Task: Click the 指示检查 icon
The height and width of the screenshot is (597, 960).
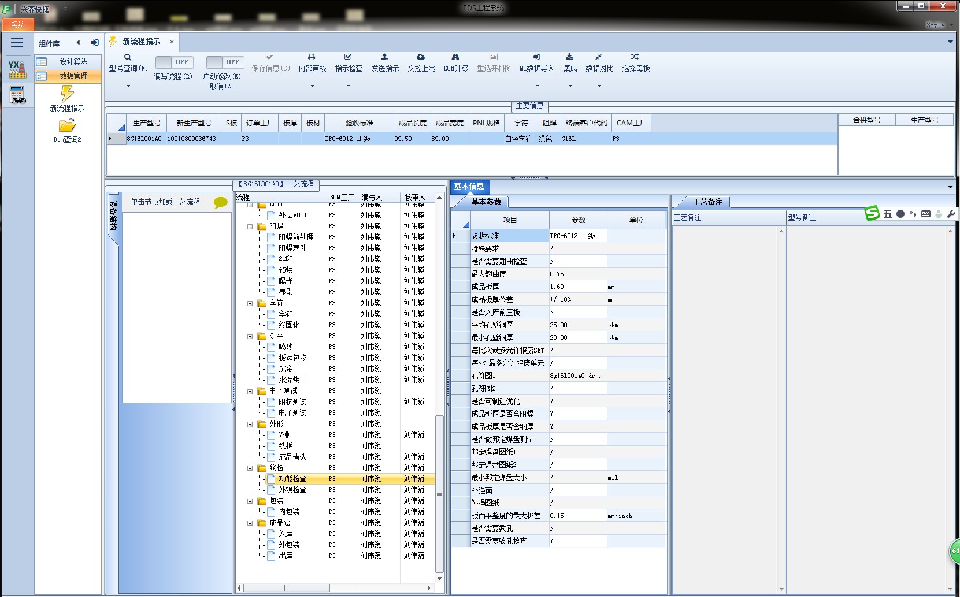Action: (x=348, y=57)
